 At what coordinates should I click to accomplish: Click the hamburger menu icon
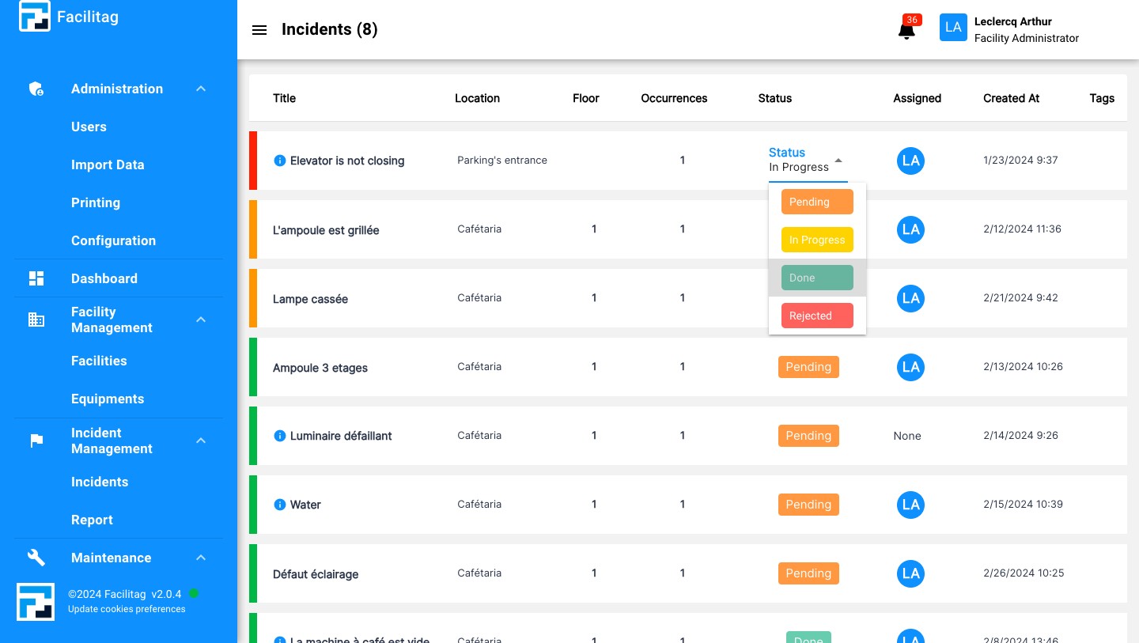tap(259, 30)
